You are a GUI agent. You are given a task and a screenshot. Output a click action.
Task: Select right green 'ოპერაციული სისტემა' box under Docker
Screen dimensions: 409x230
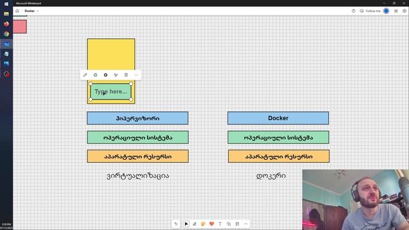(279, 137)
